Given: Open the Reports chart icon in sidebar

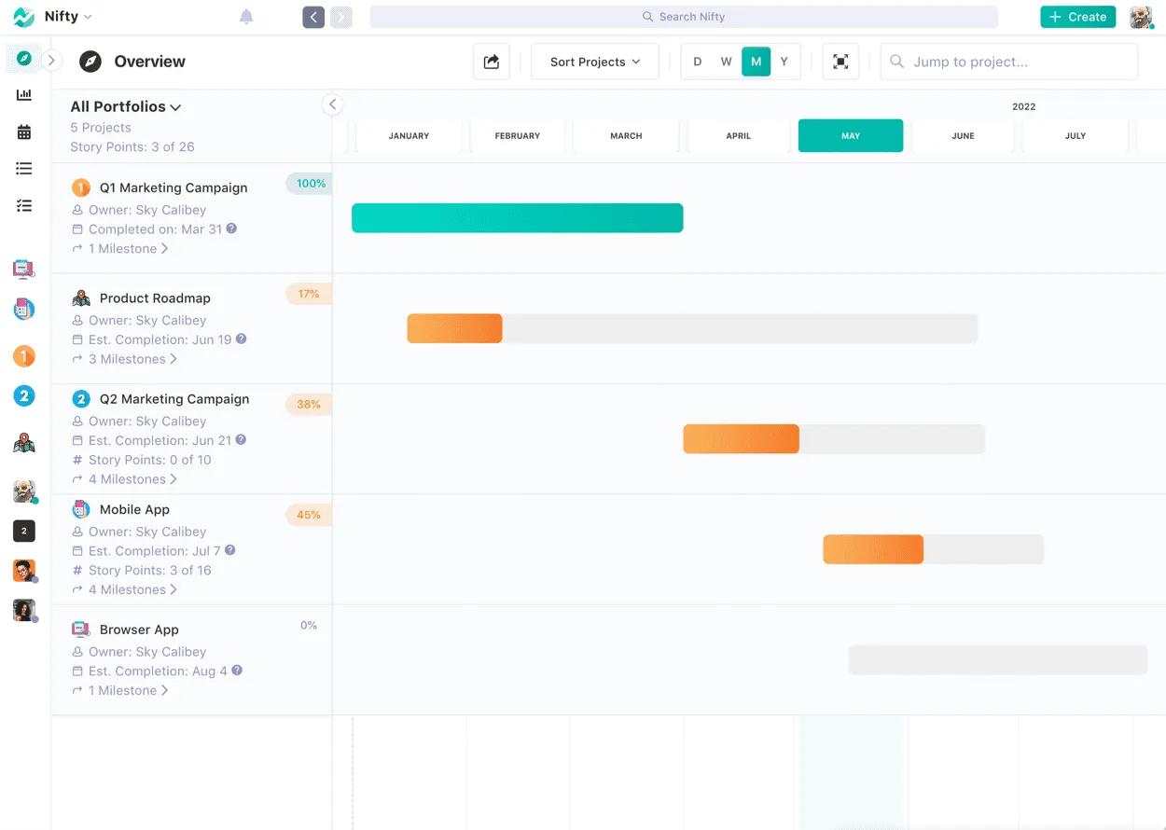Looking at the screenshot, I should click(x=23, y=94).
